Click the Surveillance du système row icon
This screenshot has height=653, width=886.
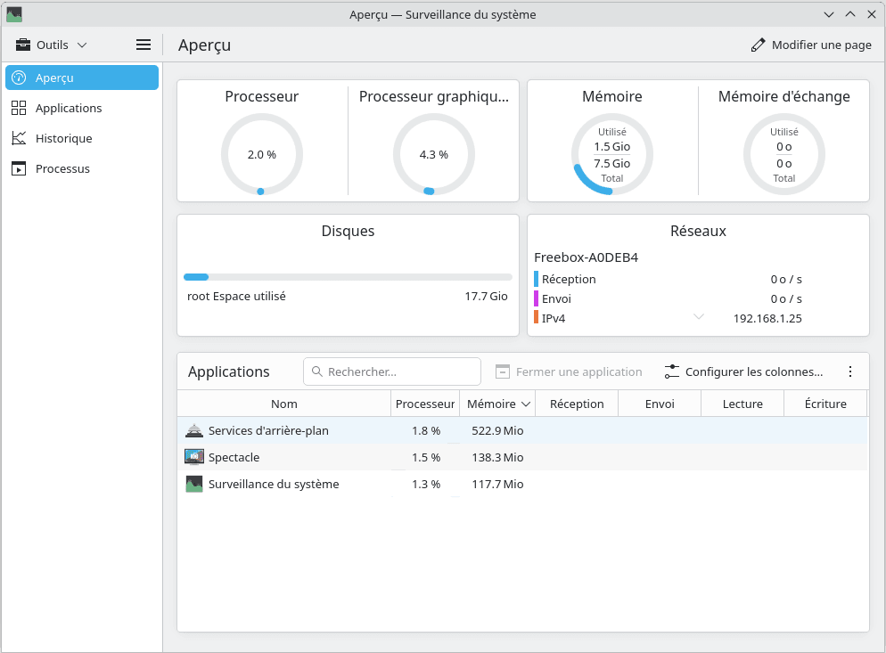pos(194,484)
